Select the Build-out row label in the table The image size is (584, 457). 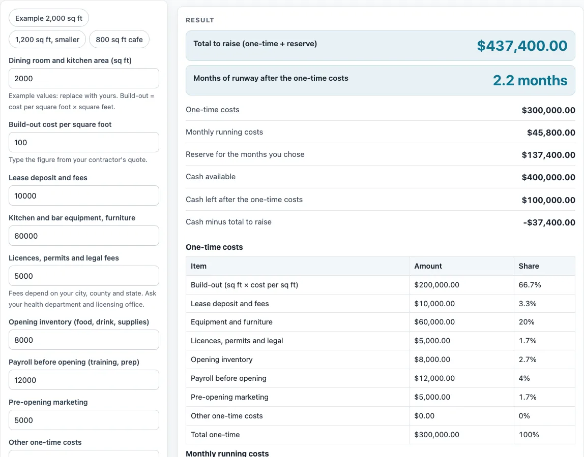point(244,285)
